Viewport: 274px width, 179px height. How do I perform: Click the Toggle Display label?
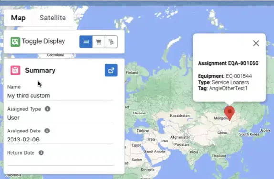43,41
